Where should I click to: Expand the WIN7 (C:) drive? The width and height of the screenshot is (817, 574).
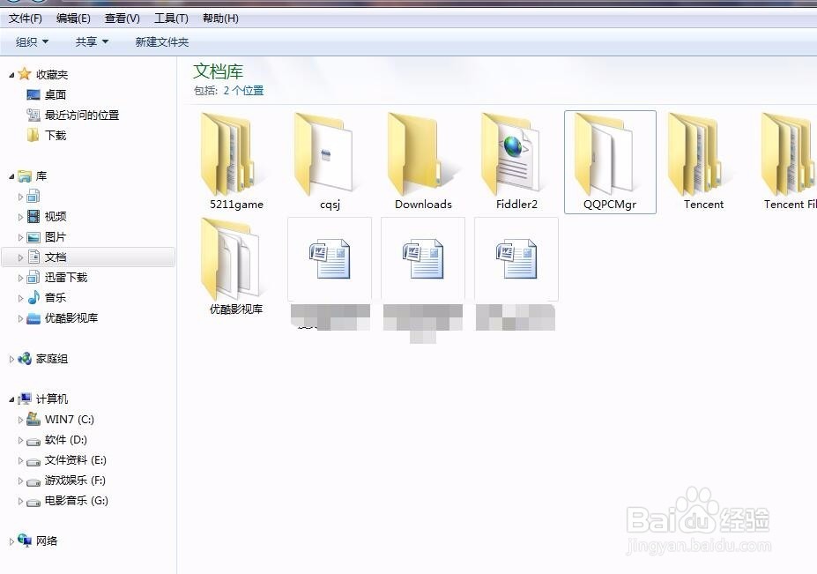click(x=21, y=420)
